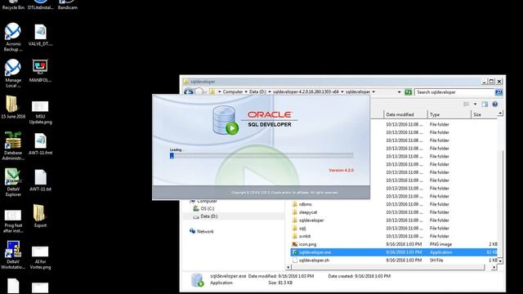Screen dimensions: 523x294
Task: Open the view options dropdown arrow
Action: 475,105
